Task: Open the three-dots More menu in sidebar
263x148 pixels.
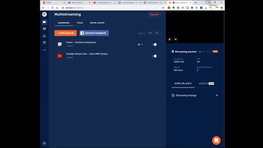Action: 44,50
